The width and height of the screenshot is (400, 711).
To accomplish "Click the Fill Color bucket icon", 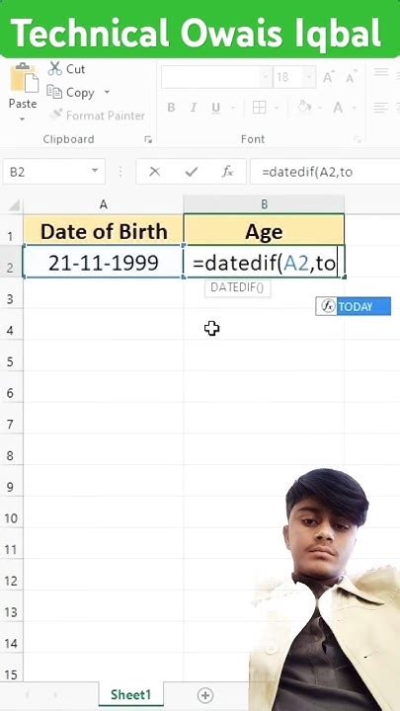I will tap(304, 108).
